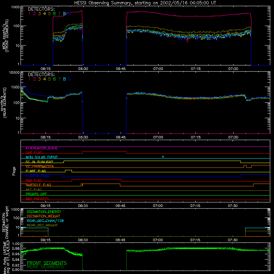Select detector 3 in front segments legend
This screenshot has width=274, height=274.
click(x=39, y=13)
